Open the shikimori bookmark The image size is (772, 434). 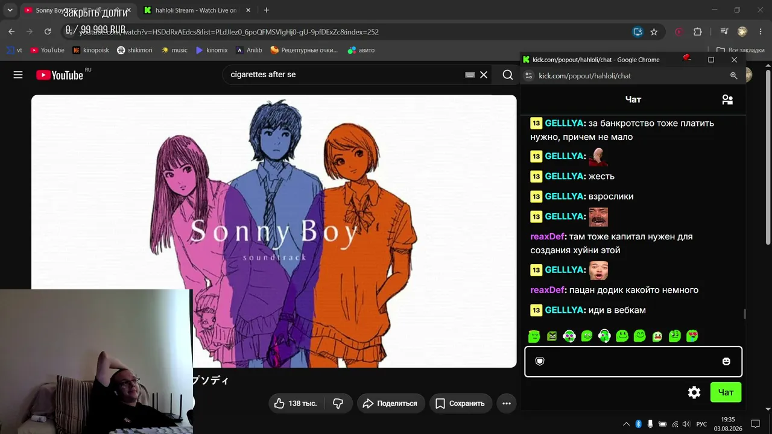[134, 50]
